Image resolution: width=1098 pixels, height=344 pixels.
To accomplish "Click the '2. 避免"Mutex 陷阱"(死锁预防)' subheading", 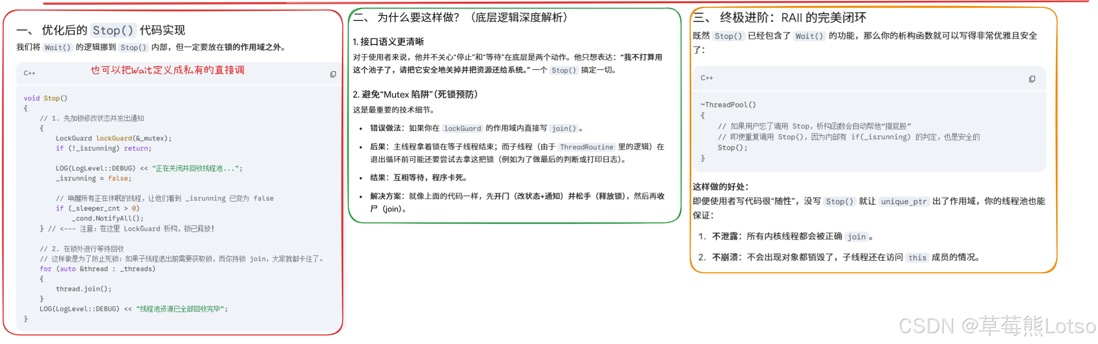I will point(415,94).
